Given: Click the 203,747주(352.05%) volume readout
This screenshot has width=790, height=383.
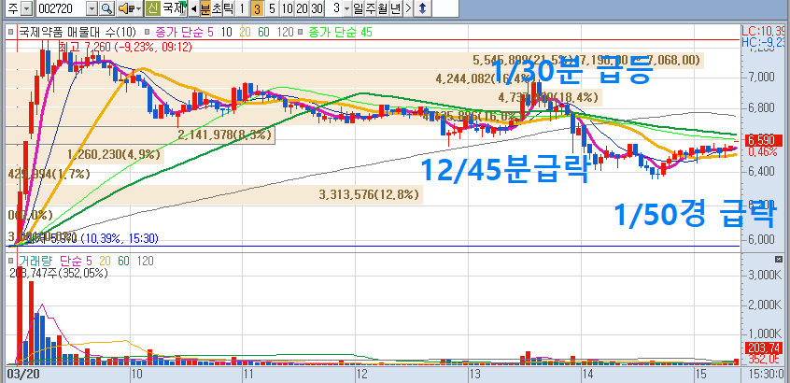Looking at the screenshot, I should (x=59, y=273).
